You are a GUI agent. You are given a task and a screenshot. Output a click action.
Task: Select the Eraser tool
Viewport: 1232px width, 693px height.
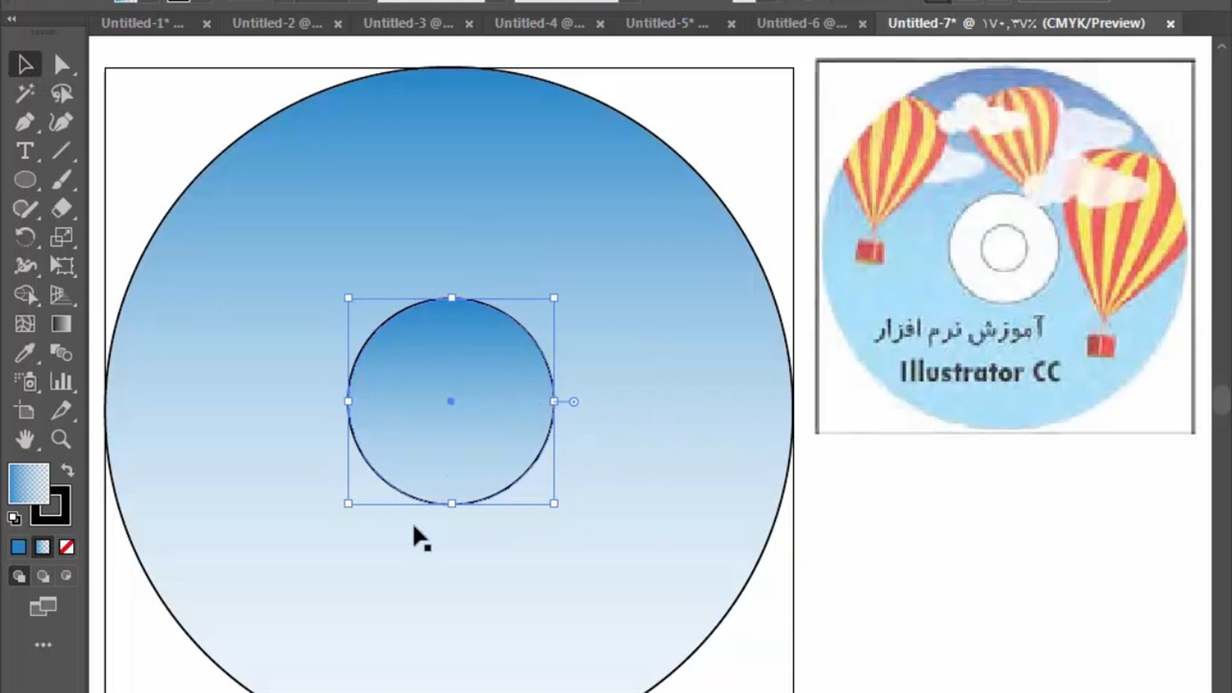(62, 209)
